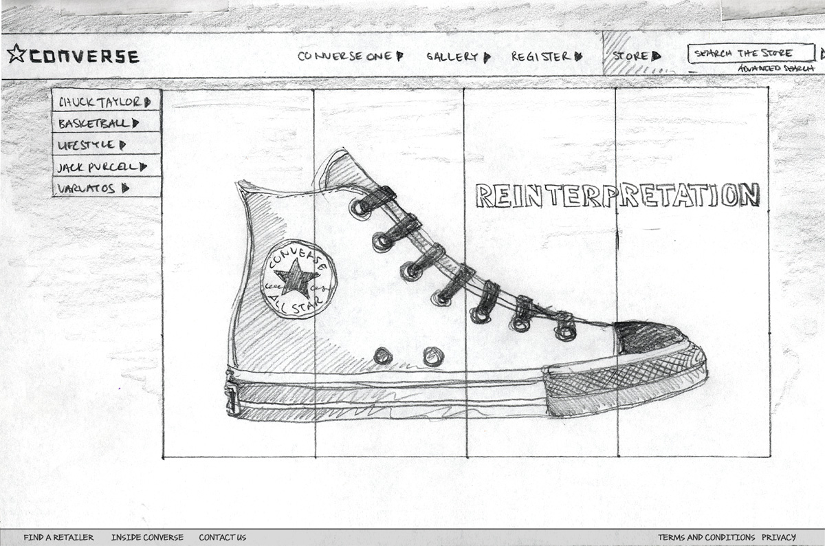Expand the Chuck Taylor menu item

tap(103, 102)
